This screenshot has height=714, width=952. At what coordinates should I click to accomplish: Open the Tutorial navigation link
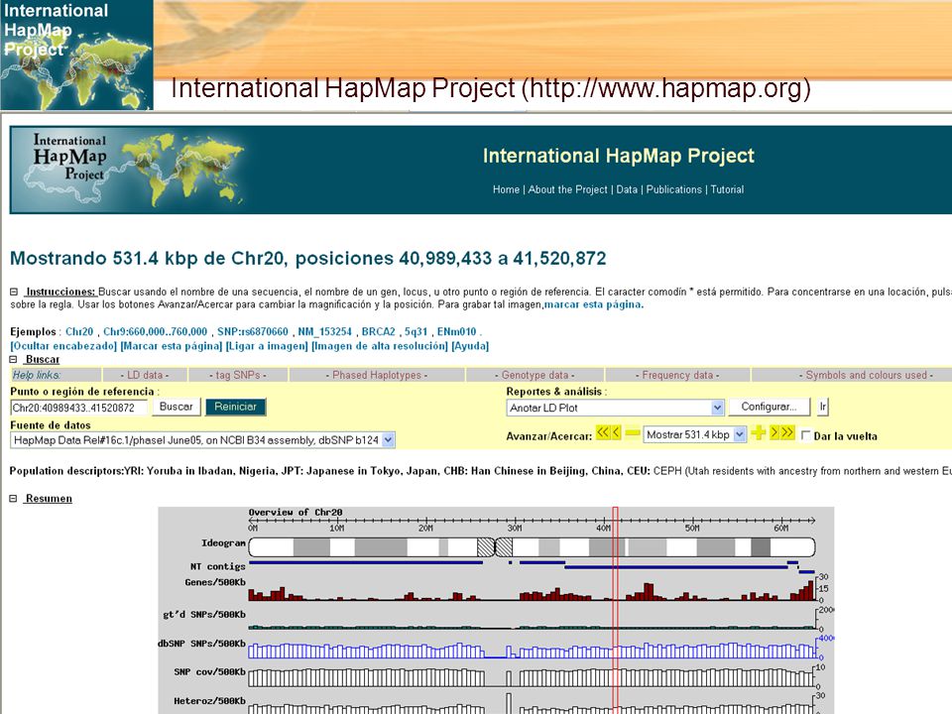727,189
